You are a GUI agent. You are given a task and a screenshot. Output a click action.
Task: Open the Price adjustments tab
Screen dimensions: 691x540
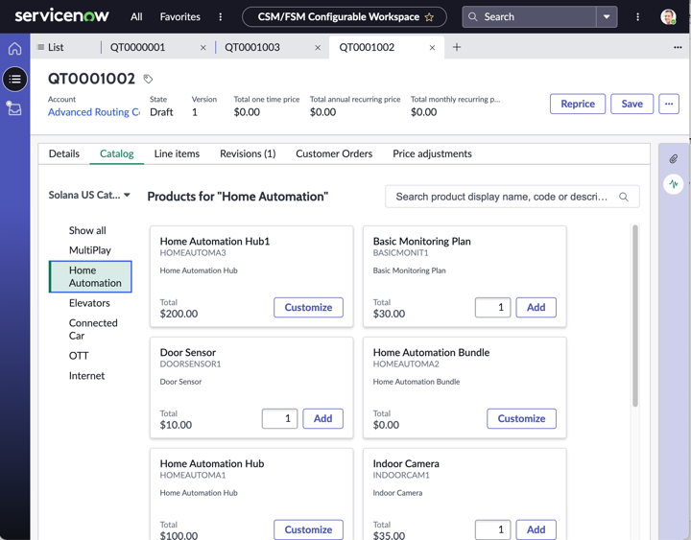coord(432,153)
